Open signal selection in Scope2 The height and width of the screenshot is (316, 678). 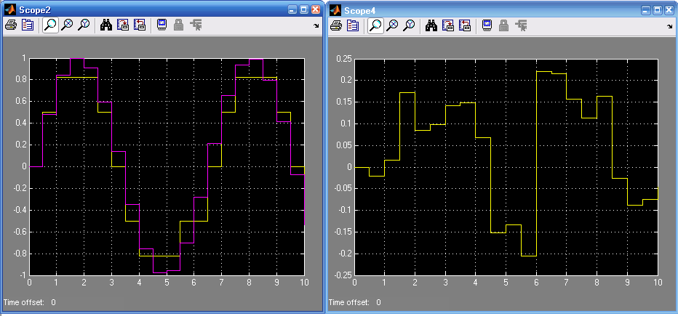[196, 25]
